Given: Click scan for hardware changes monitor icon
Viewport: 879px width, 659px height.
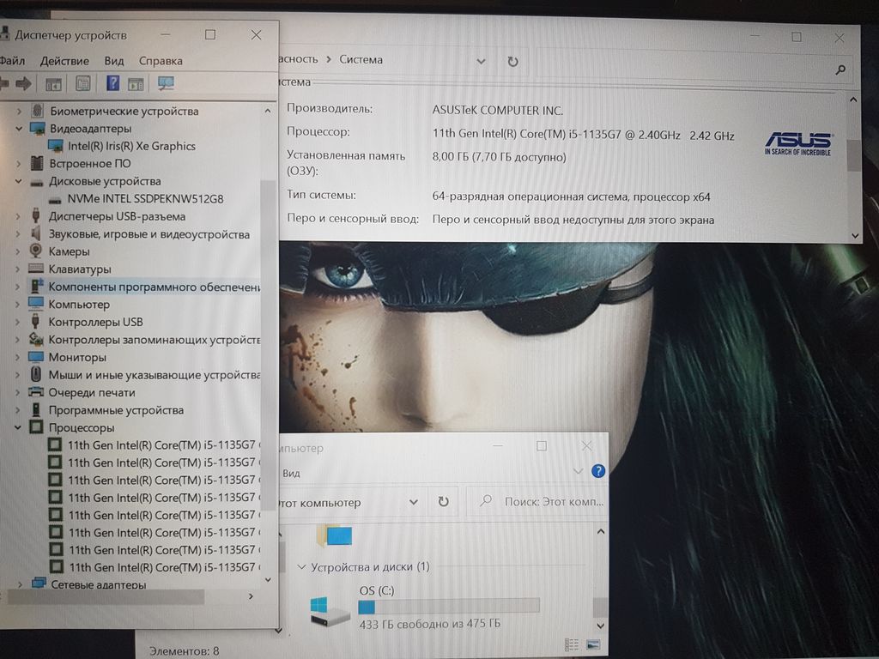Looking at the screenshot, I should coord(166,83).
